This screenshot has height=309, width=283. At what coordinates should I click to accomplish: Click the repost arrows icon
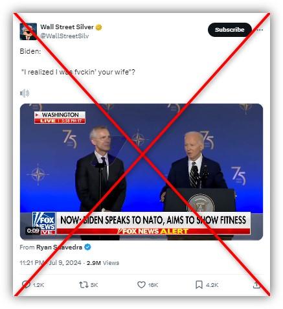pyautogui.click(x=84, y=284)
